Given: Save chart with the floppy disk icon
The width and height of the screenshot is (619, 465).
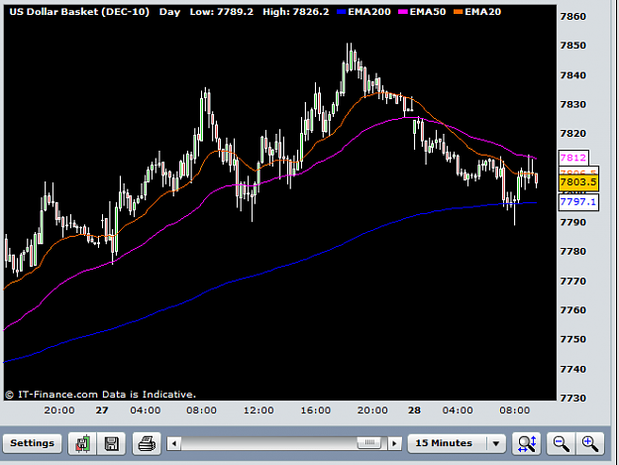Looking at the screenshot, I should 111,443.
